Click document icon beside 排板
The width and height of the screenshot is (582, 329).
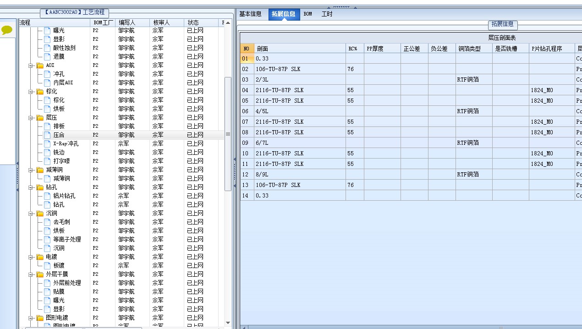47,126
